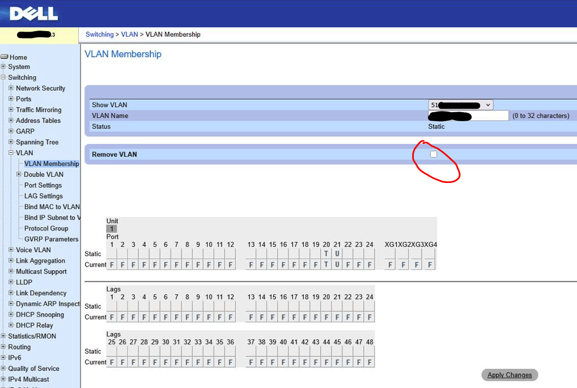Click the Apply Changes button
This screenshot has width=577, height=388.
[x=509, y=374]
